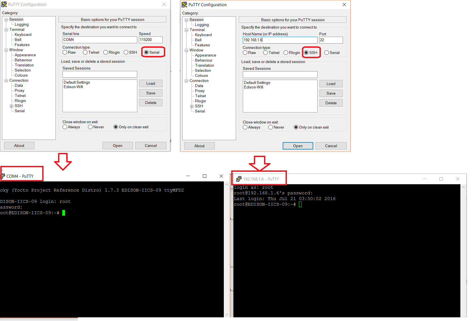Expand SSH tree node in right dialog
This screenshot has height=321, width=472.
[x=192, y=106]
